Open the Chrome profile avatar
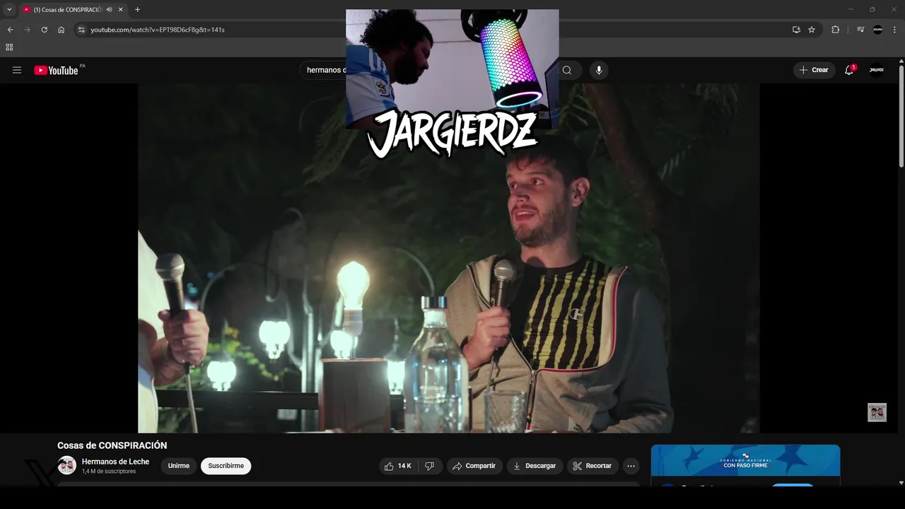 877,30
